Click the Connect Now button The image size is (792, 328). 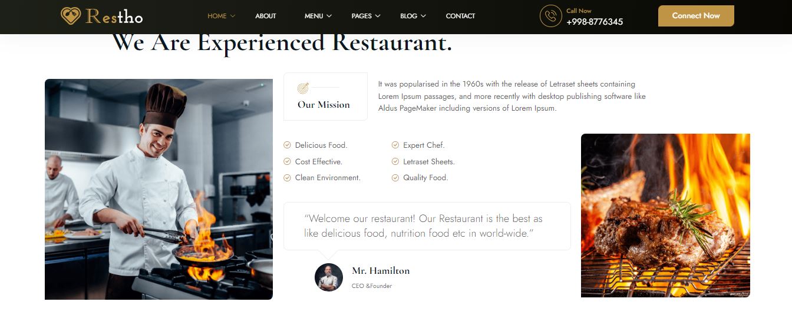pyautogui.click(x=696, y=16)
